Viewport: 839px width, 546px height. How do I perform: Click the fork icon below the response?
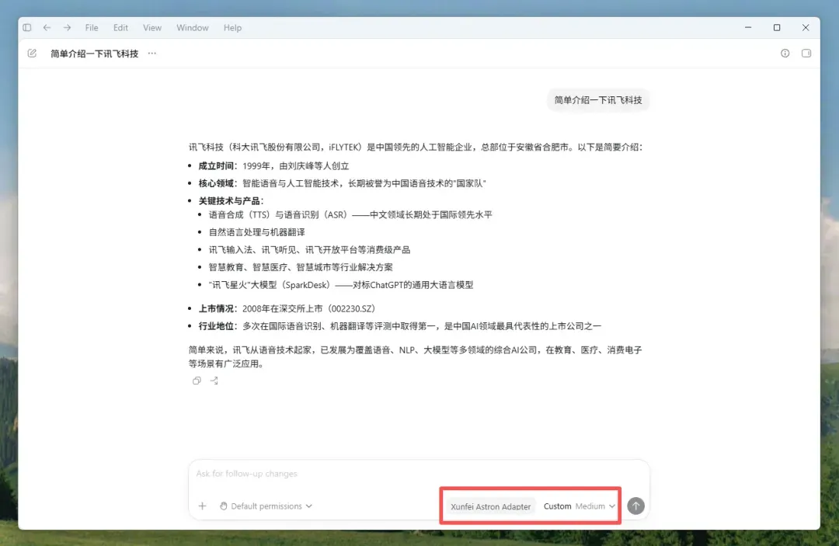coord(214,381)
